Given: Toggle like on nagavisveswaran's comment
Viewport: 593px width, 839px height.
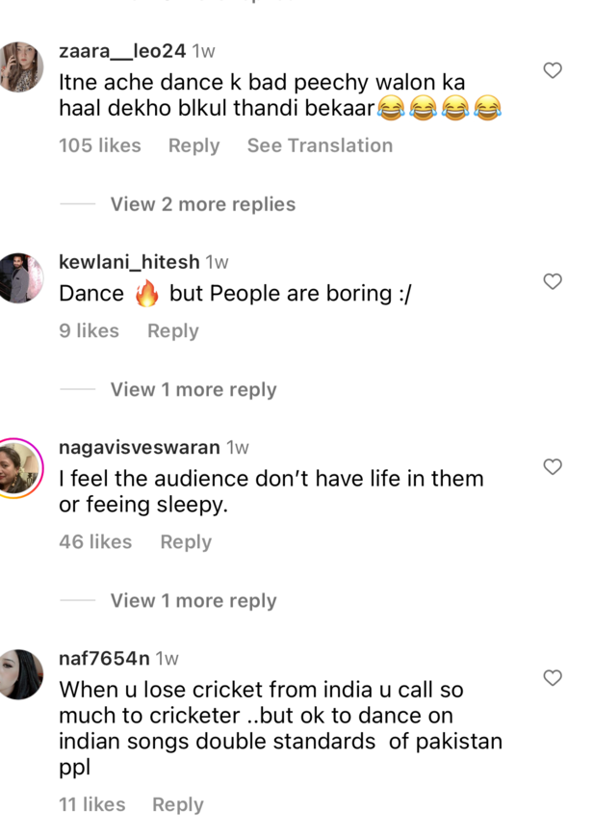Looking at the screenshot, I should click(x=552, y=467).
